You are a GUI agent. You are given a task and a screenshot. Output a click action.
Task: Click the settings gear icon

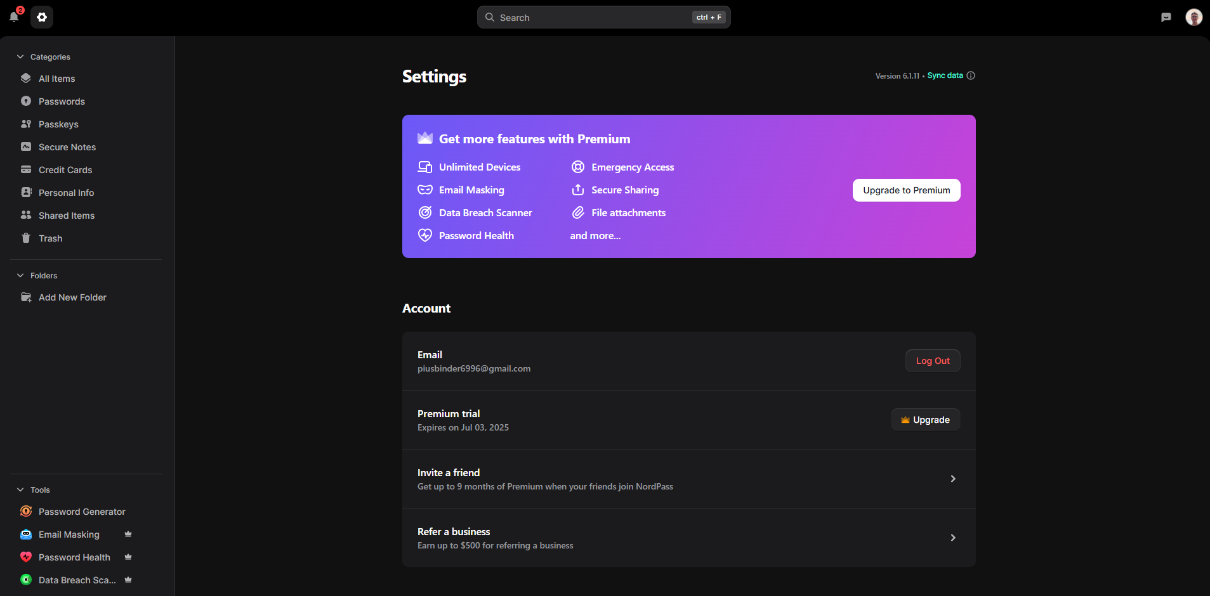42,17
